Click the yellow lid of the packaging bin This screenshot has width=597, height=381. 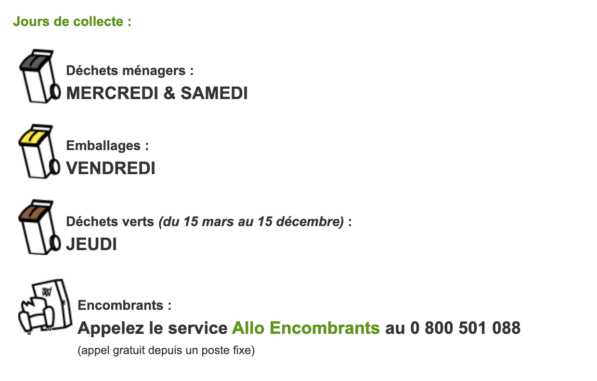(x=35, y=137)
